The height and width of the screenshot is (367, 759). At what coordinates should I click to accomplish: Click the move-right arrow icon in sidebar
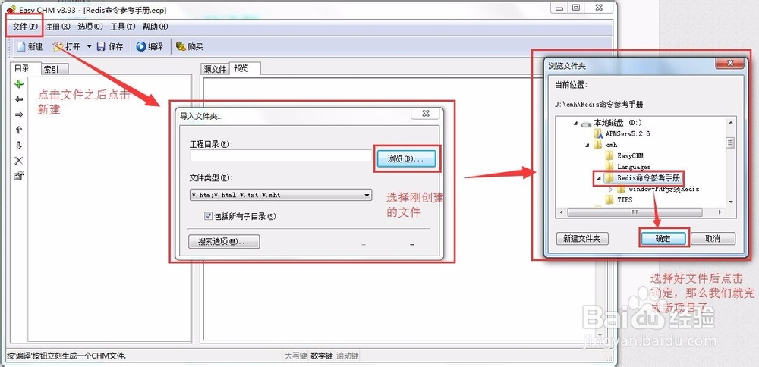tap(19, 114)
